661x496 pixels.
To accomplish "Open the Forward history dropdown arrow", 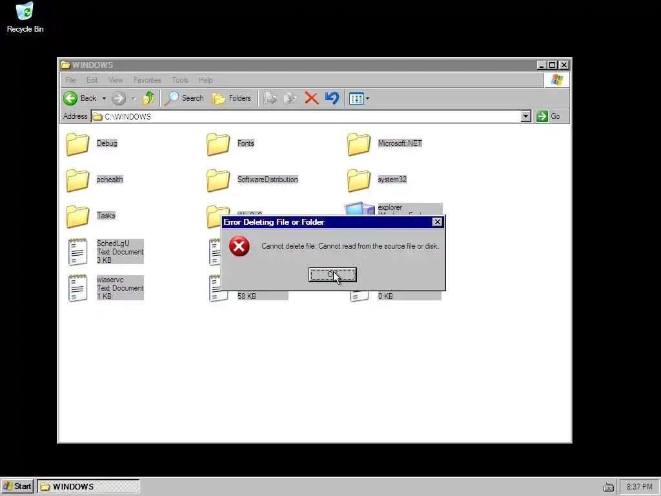I will 134,99.
